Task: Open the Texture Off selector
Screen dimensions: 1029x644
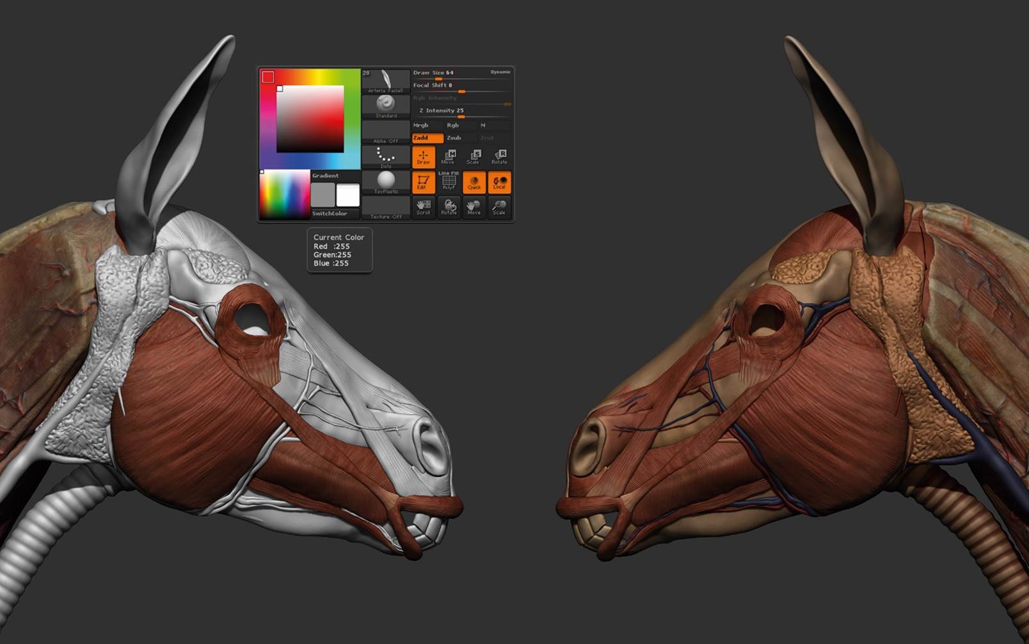Action: pyautogui.click(x=386, y=208)
